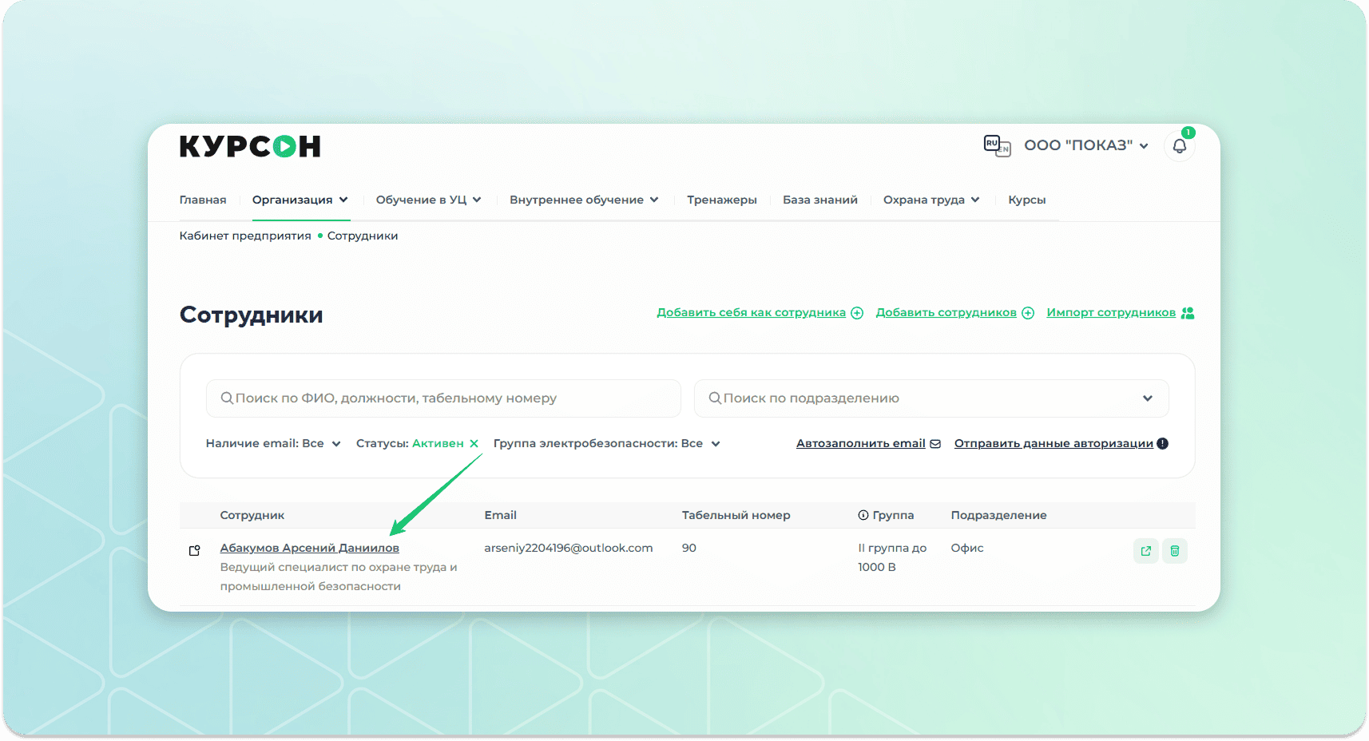Expand Группа электробезопасности filter
The width and height of the screenshot is (1369, 741).
606,444
